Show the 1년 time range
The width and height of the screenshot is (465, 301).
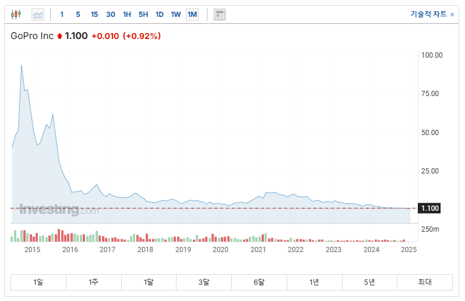pyautogui.click(x=314, y=282)
